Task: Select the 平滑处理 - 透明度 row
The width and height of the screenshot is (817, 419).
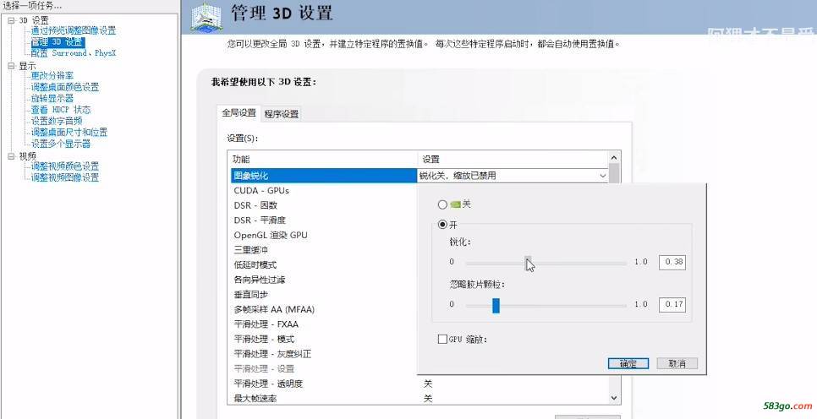Action: 419,384
